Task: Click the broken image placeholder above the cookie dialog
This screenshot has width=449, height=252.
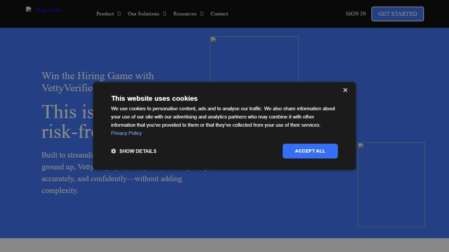Action: [254, 59]
